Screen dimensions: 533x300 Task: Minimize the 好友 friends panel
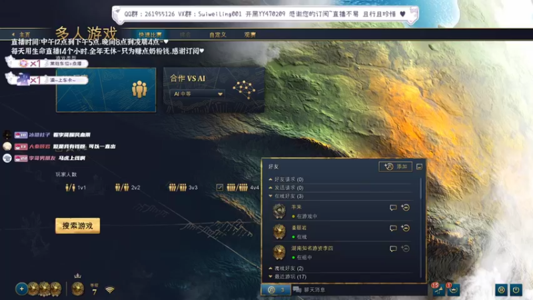(419, 167)
